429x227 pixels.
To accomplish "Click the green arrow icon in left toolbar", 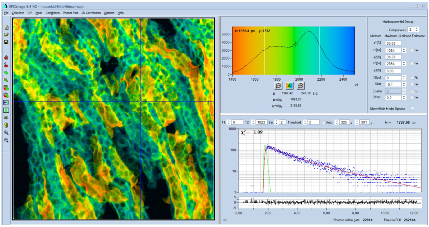I will click(6, 72).
